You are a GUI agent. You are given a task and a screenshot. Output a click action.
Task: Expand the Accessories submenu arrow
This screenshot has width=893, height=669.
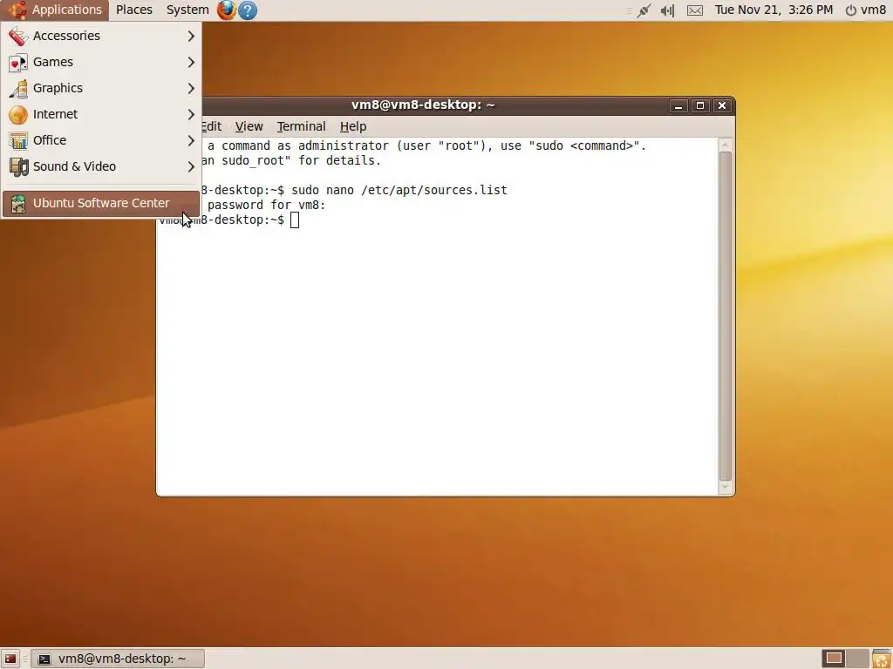pyautogui.click(x=191, y=36)
